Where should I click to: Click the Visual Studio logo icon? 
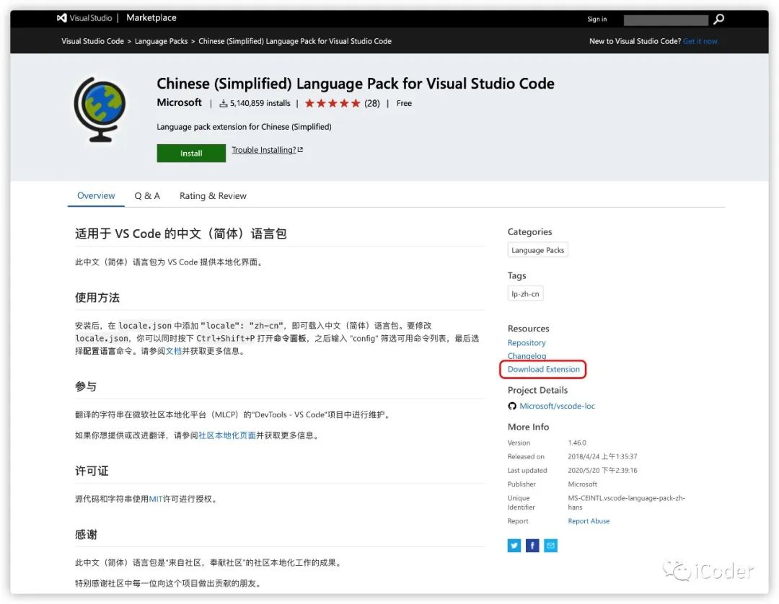click(x=61, y=18)
